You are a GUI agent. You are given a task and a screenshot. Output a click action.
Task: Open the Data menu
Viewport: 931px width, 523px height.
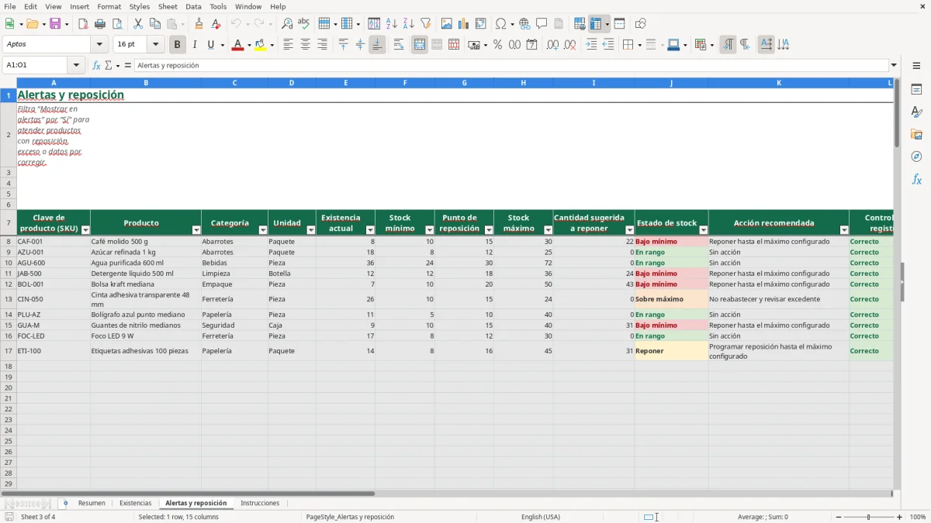point(193,6)
